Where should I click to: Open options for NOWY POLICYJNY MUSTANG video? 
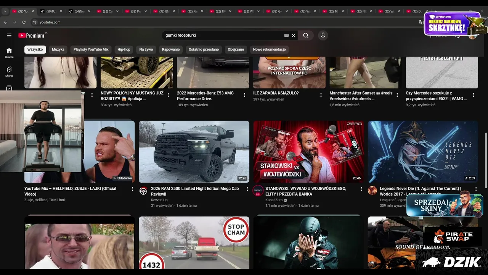[x=168, y=95]
